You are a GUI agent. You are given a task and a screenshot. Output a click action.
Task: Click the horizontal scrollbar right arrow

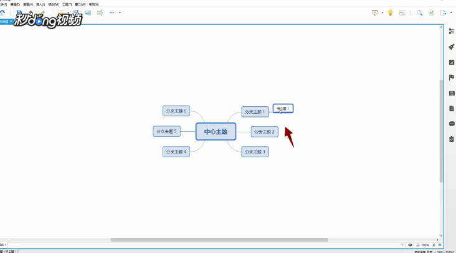pos(437,240)
